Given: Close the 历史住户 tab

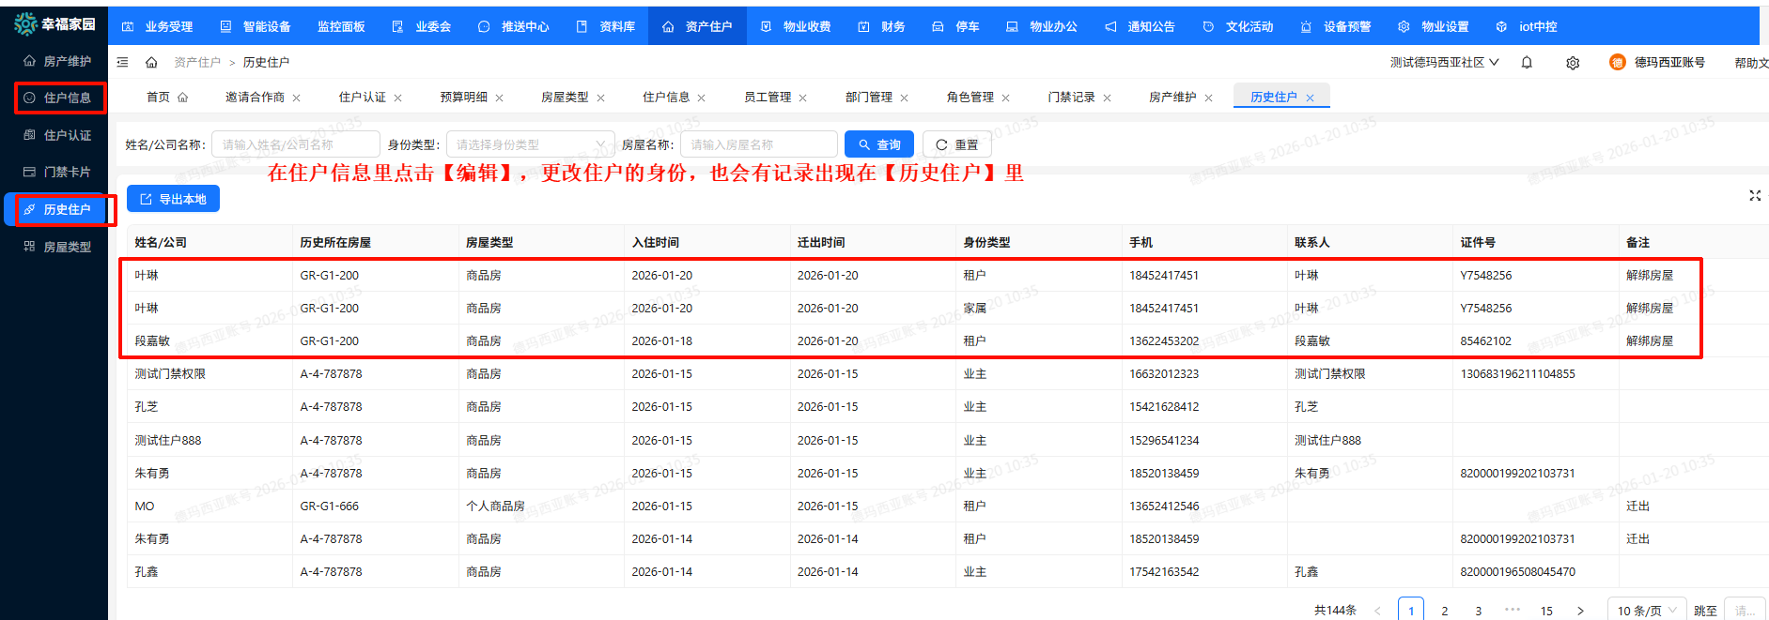Looking at the screenshot, I should point(1310,98).
